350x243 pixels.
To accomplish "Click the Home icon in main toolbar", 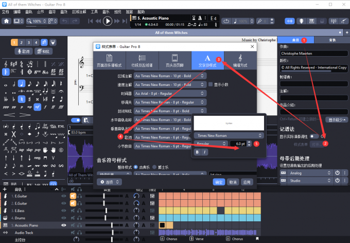I will click(x=7, y=21).
